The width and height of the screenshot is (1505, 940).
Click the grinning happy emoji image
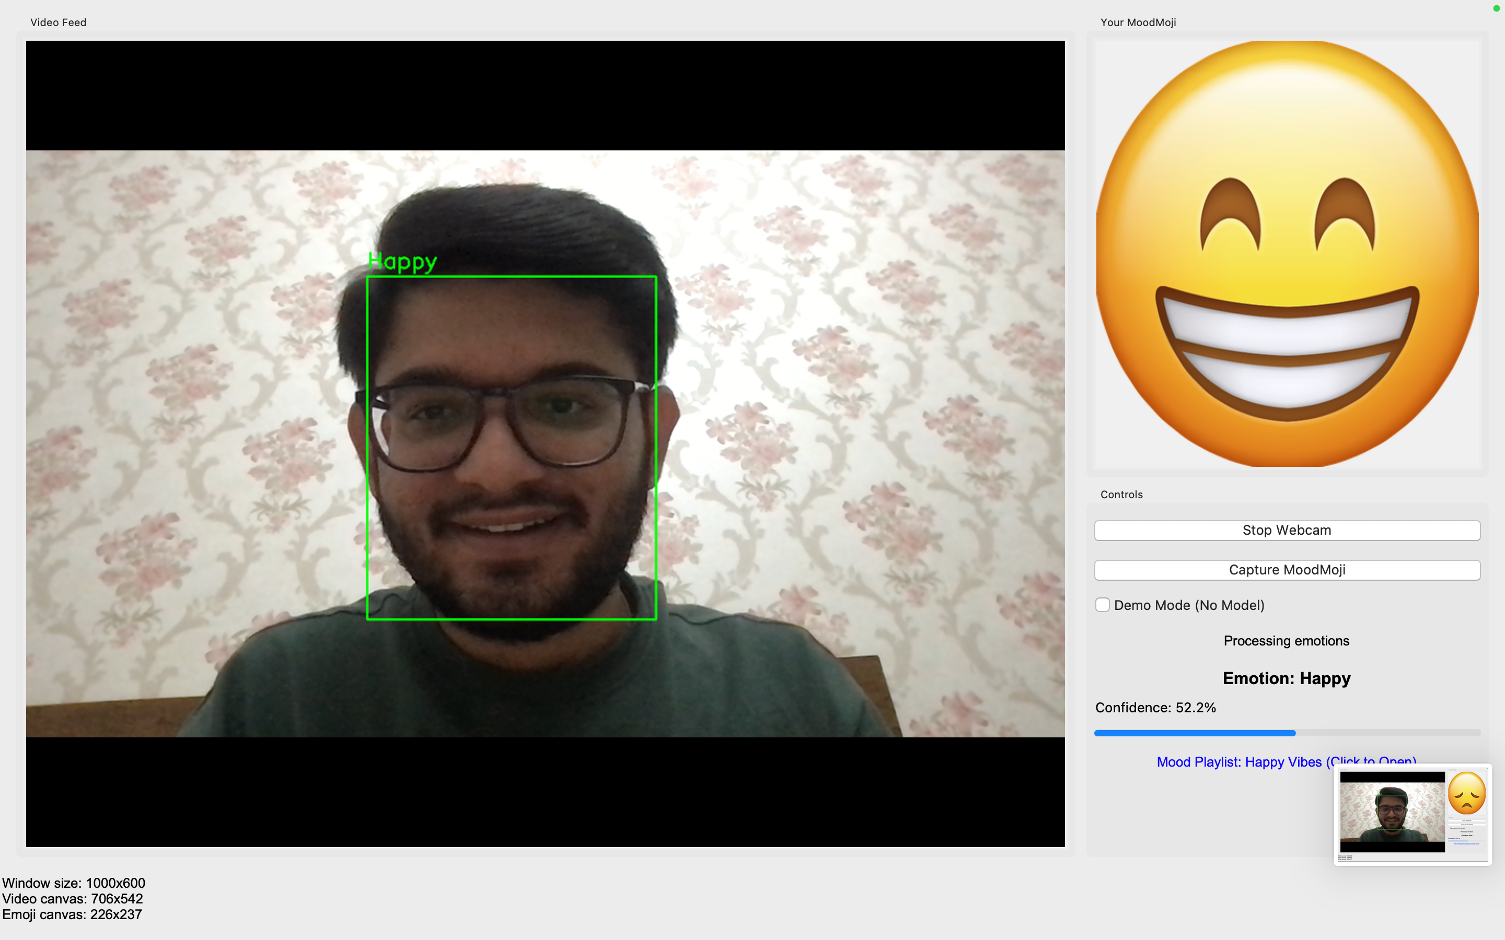(1287, 254)
